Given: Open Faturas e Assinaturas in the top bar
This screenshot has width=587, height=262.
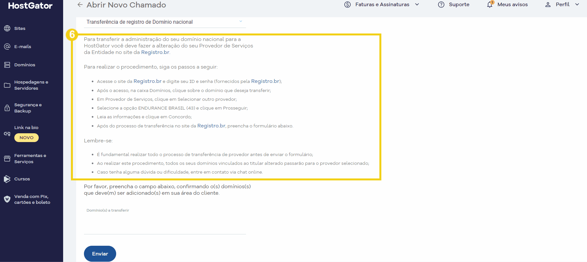Looking at the screenshot, I should point(382,5).
